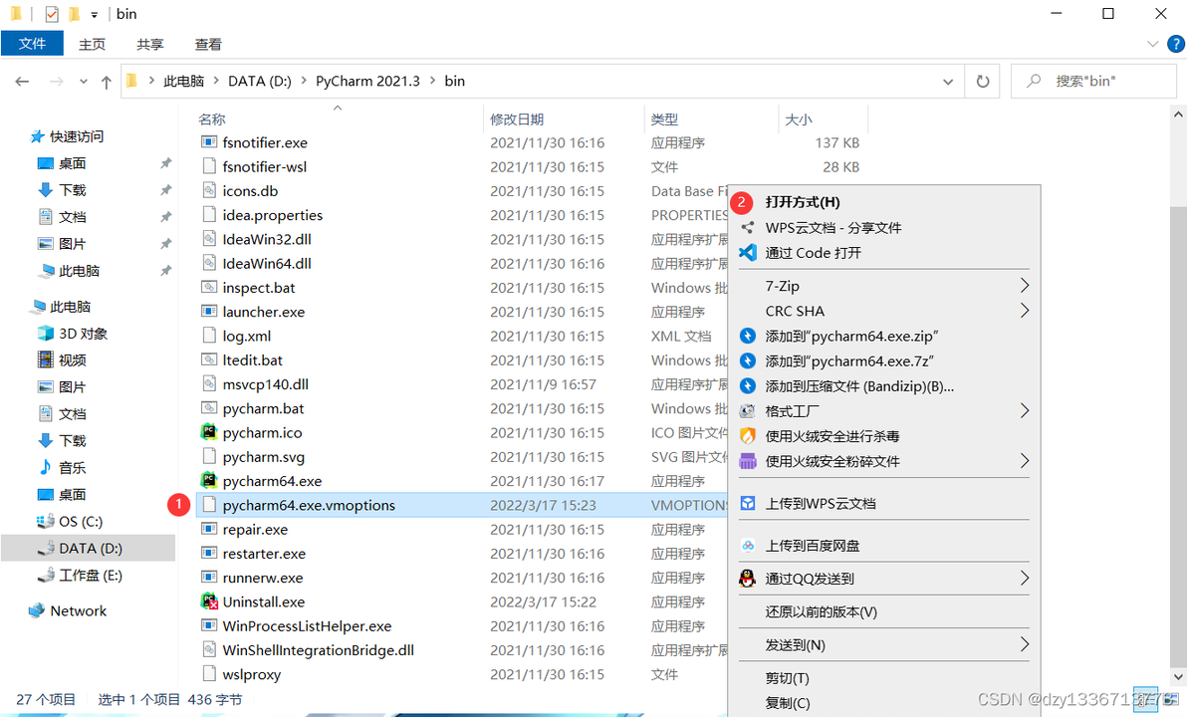Open with VS Code icon entry

pos(748,253)
